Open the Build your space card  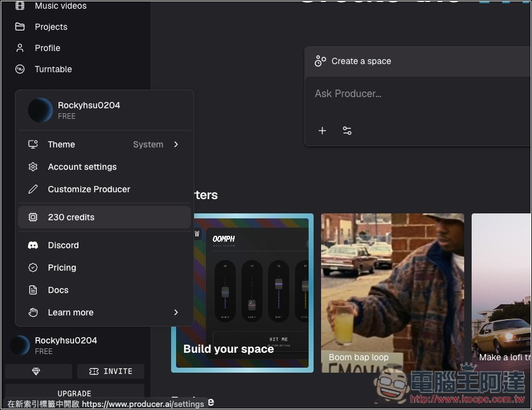[x=242, y=293]
